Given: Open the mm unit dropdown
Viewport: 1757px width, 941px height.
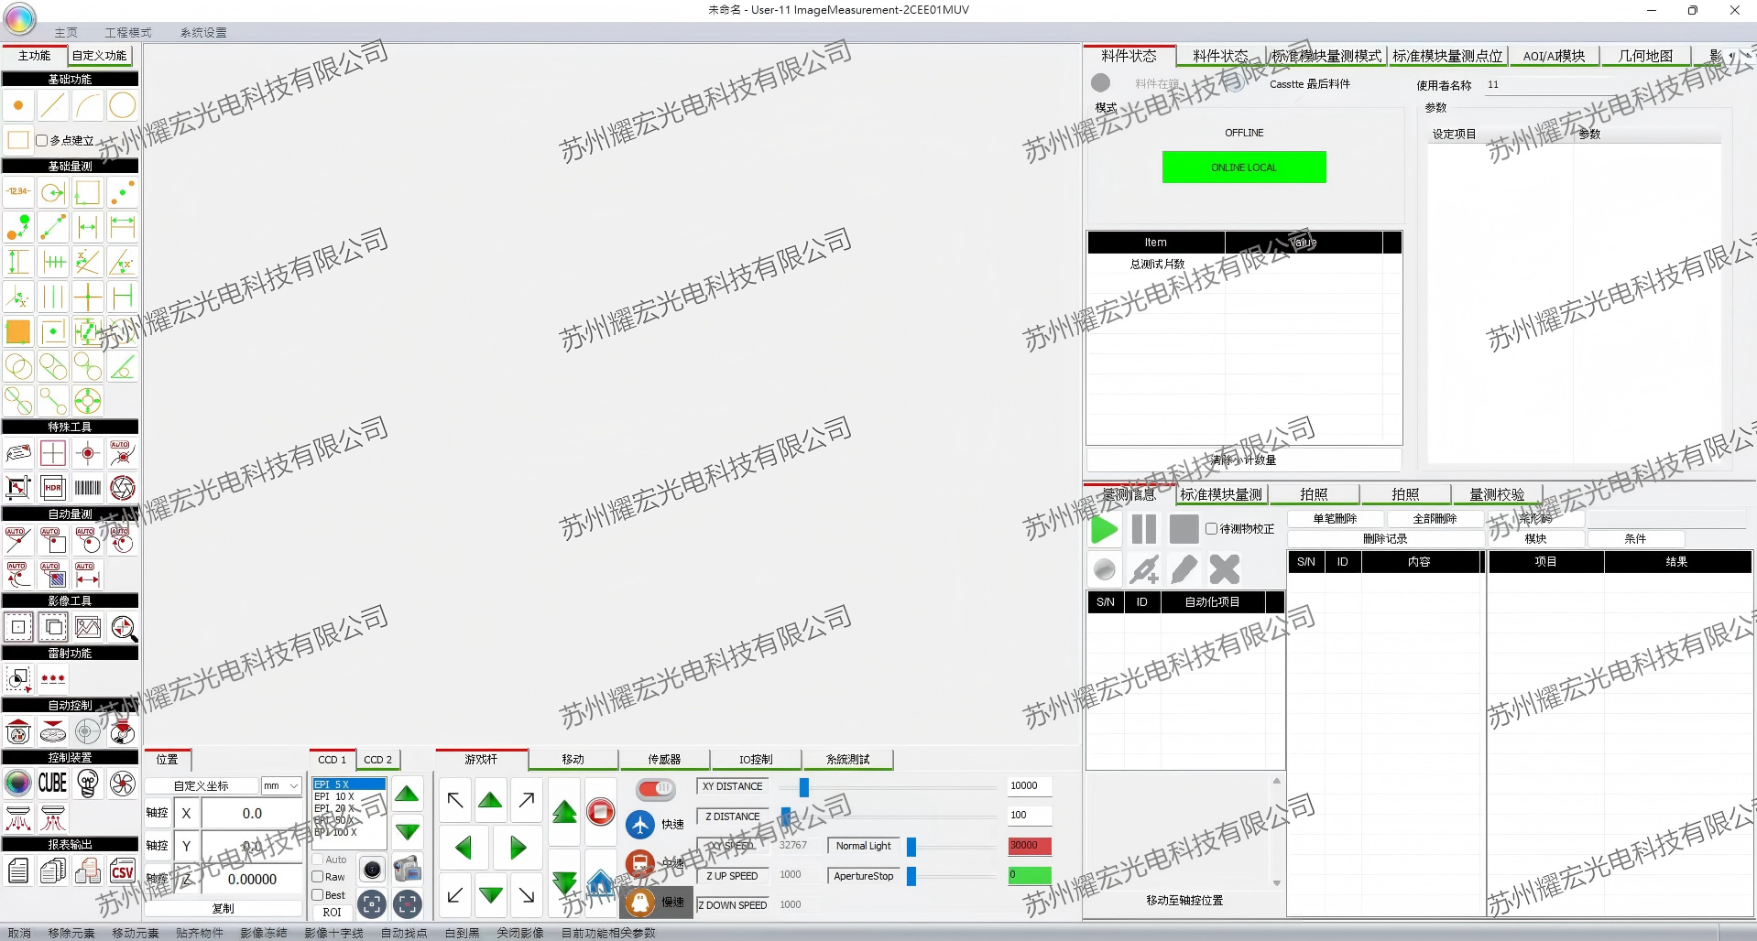Looking at the screenshot, I should tap(281, 786).
